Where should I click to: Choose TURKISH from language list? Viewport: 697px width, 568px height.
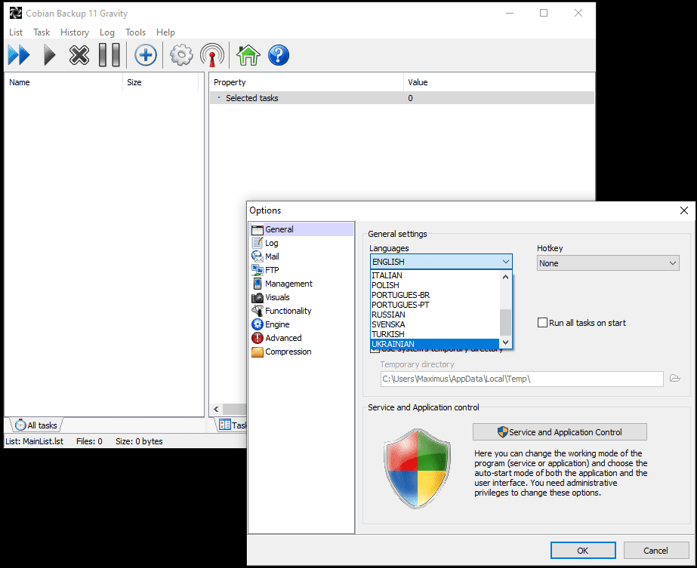click(435, 334)
